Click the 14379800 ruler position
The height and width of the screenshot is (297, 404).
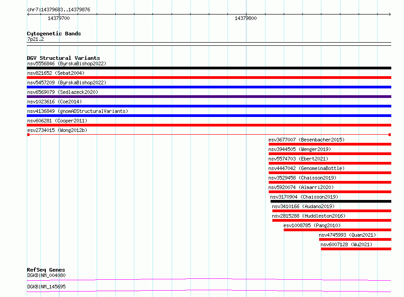click(x=246, y=18)
